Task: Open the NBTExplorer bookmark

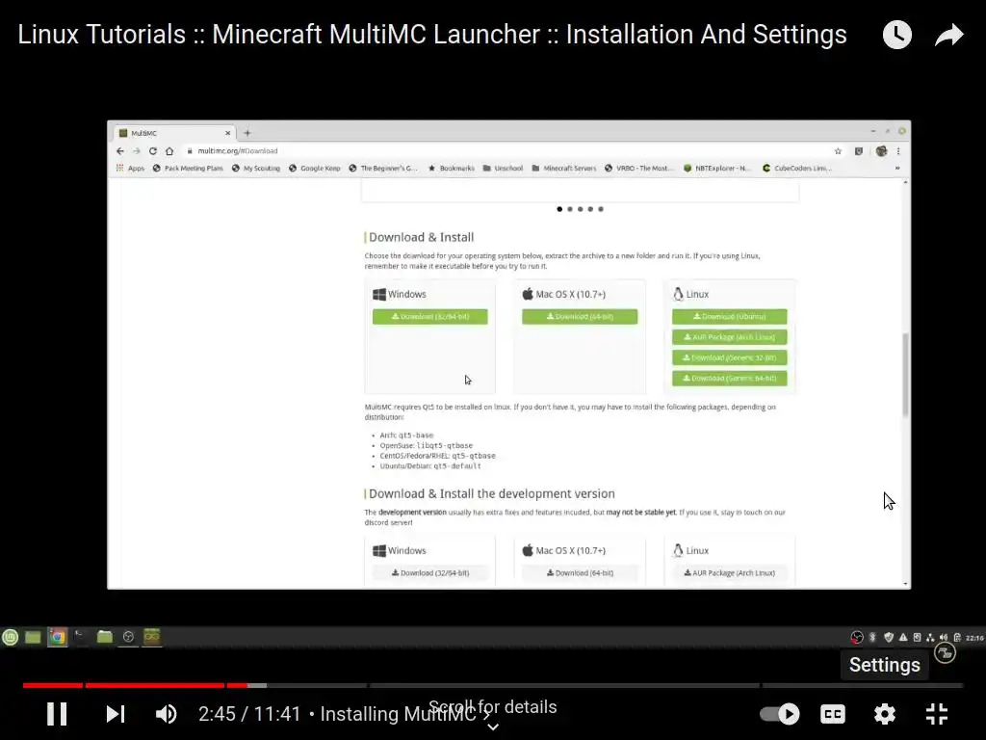Action: [x=716, y=168]
